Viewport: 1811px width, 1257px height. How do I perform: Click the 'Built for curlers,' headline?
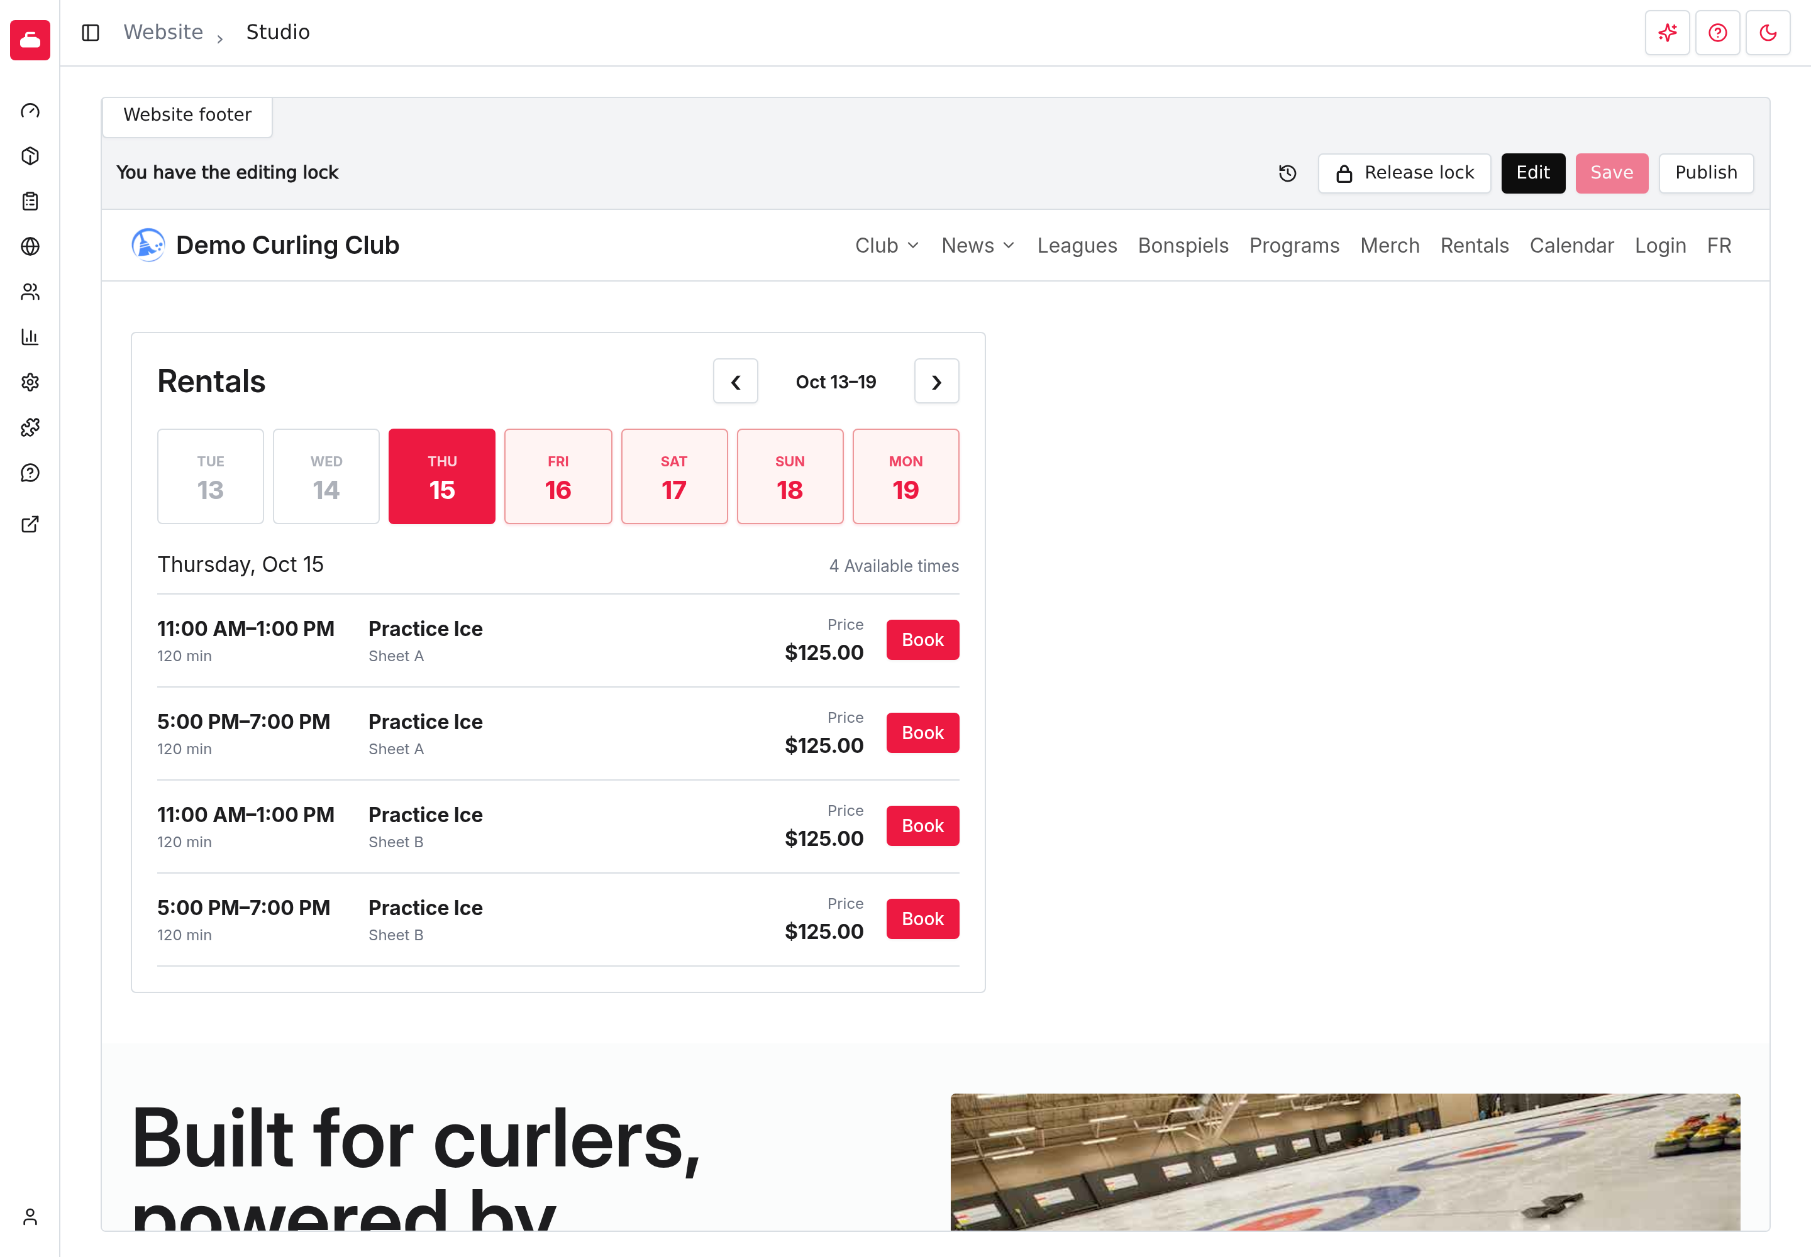(x=415, y=1139)
